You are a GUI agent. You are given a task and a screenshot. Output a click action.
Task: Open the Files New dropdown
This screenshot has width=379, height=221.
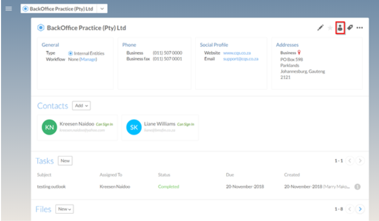(65, 209)
